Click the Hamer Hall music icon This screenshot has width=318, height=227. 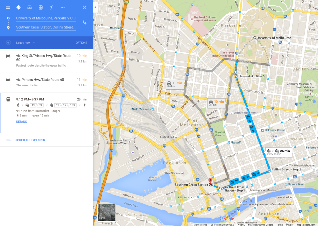click(x=291, y=197)
